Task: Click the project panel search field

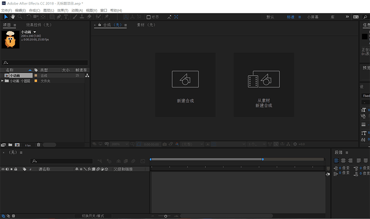Action: pos(45,63)
